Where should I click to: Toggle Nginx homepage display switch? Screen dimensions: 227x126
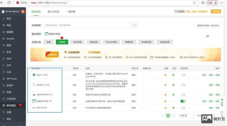click(183, 75)
